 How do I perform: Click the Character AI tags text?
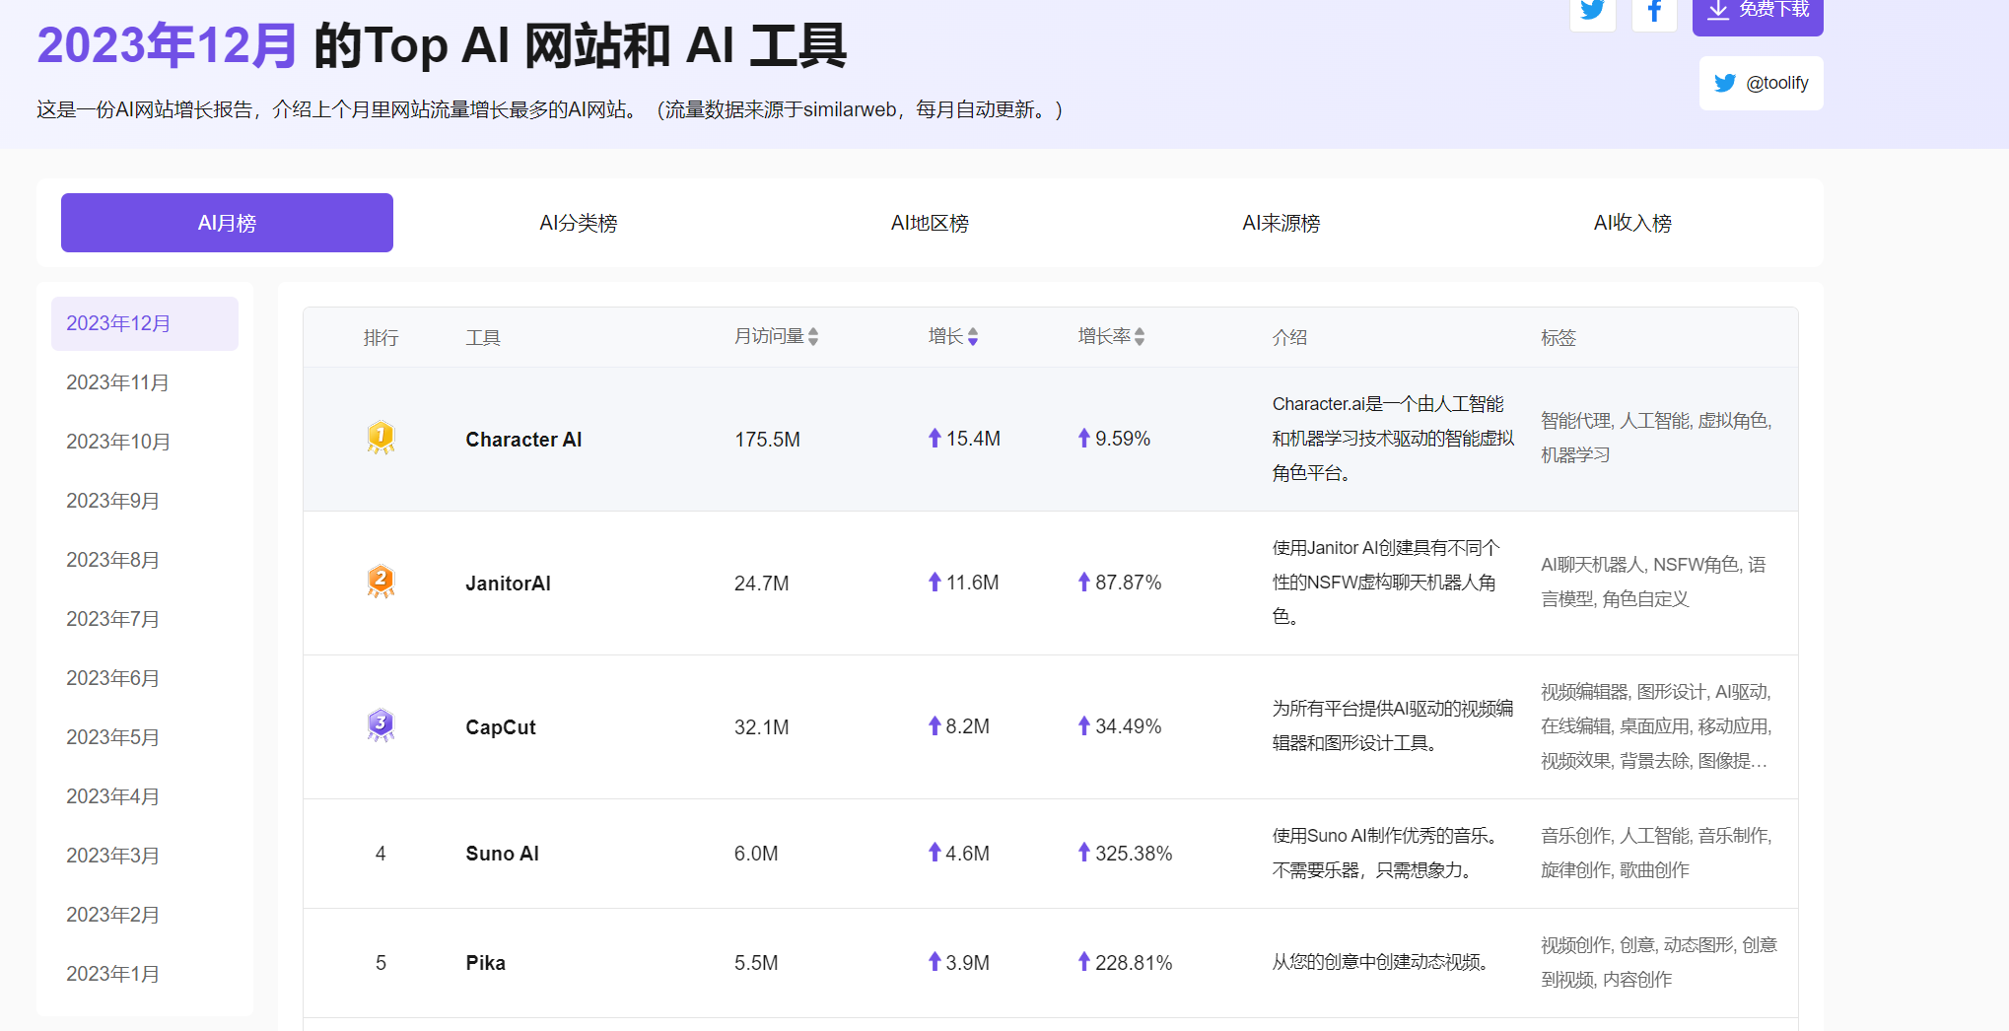coord(1656,438)
